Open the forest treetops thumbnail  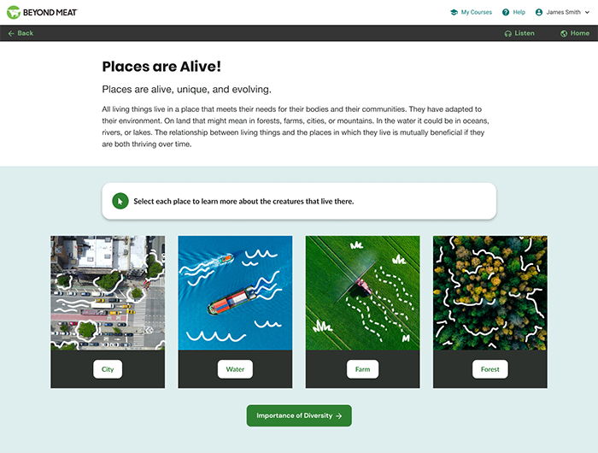pos(490,292)
